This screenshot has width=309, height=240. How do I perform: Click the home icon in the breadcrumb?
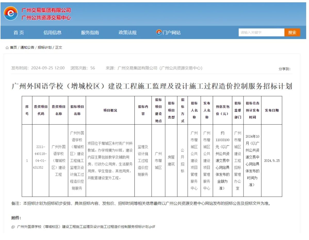click(7, 48)
